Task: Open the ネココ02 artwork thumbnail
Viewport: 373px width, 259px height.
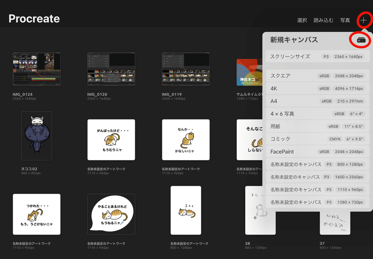Action: 37,136
